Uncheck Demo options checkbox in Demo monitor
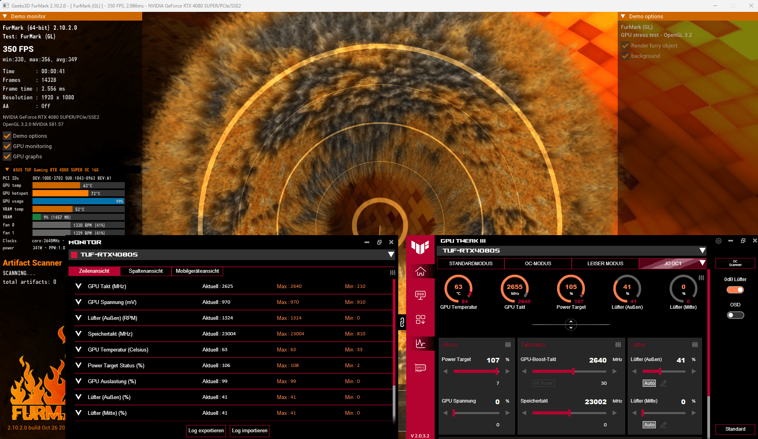This screenshot has width=758, height=439. [7, 136]
